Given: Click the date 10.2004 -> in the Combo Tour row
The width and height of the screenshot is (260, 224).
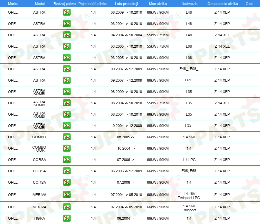Looking at the screenshot, I should point(126,148).
